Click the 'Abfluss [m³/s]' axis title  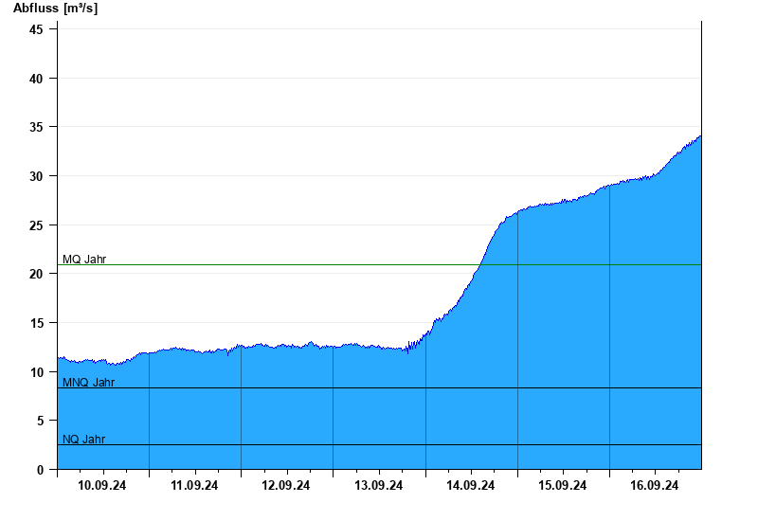tap(55, 9)
